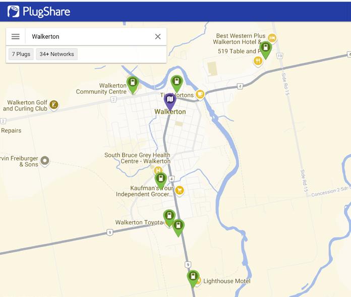Select the lower charger pin right of Walkerton Toyota
351x297 pixels.
coord(178,228)
